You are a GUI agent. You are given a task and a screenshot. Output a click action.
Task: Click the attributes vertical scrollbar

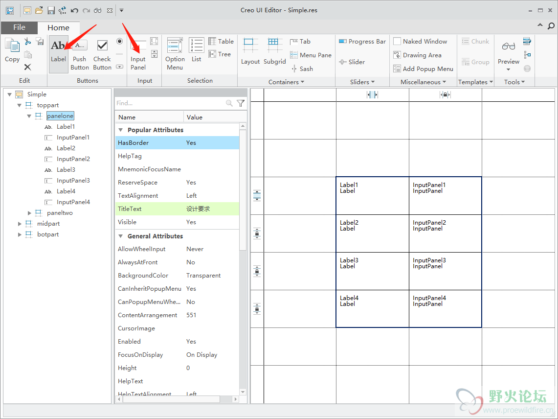[243, 190]
